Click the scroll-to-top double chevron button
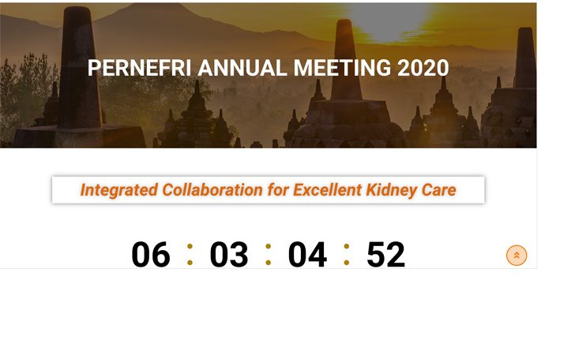Viewport: 575px width, 351px height. (517, 255)
